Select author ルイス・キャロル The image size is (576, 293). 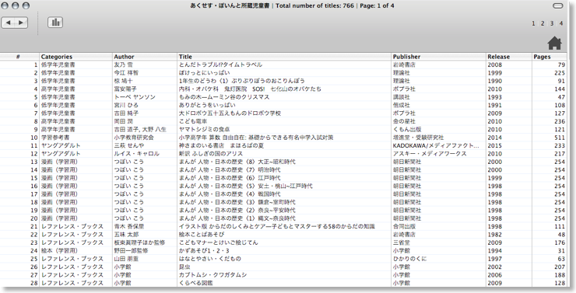pos(136,154)
